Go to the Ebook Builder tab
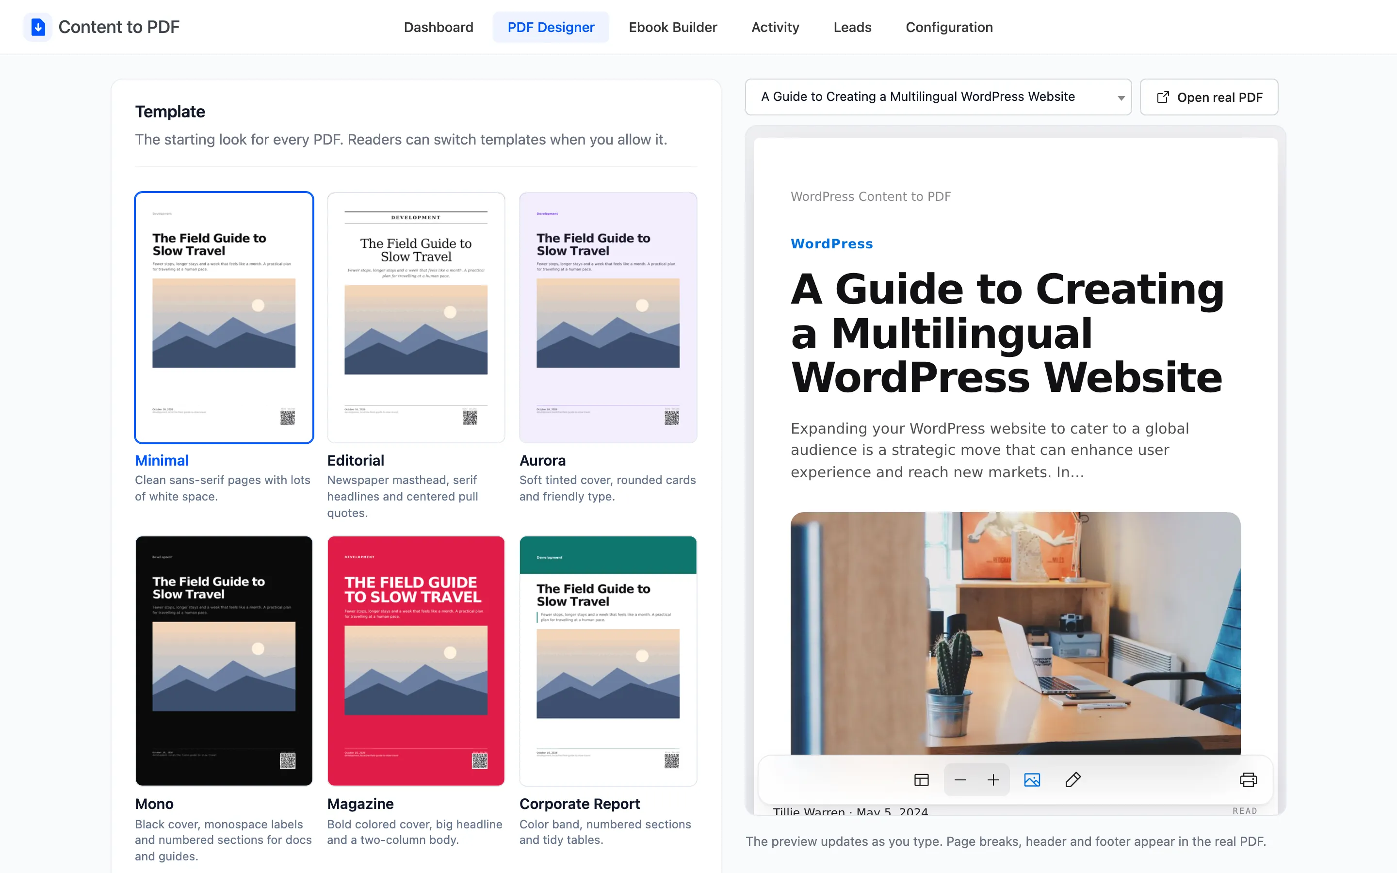Screen dimensions: 1397x873 [x=672, y=27]
